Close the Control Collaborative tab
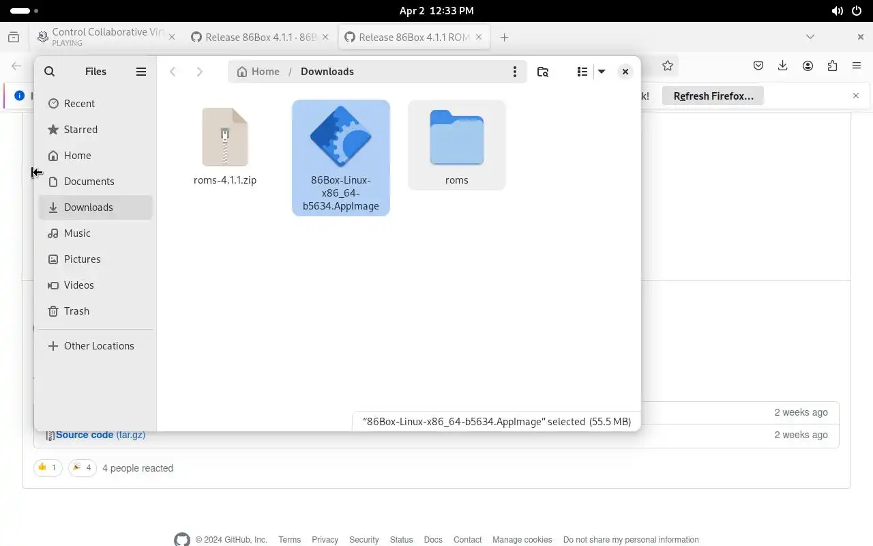The height and width of the screenshot is (546, 873). (172, 38)
